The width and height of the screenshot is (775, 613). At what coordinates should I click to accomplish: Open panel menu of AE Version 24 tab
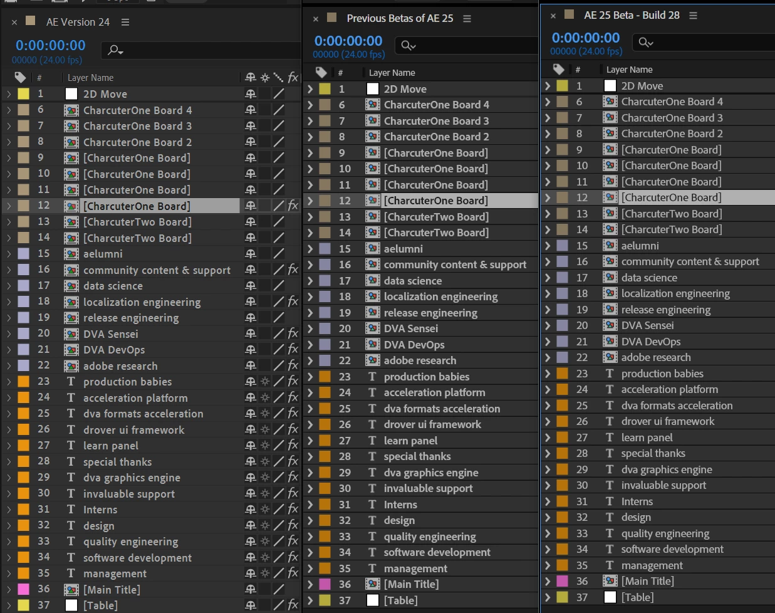tap(125, 22)
